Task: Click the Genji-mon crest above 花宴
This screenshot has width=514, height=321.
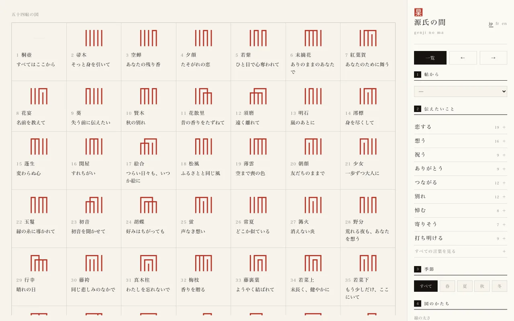Action: tap(39, 96)
